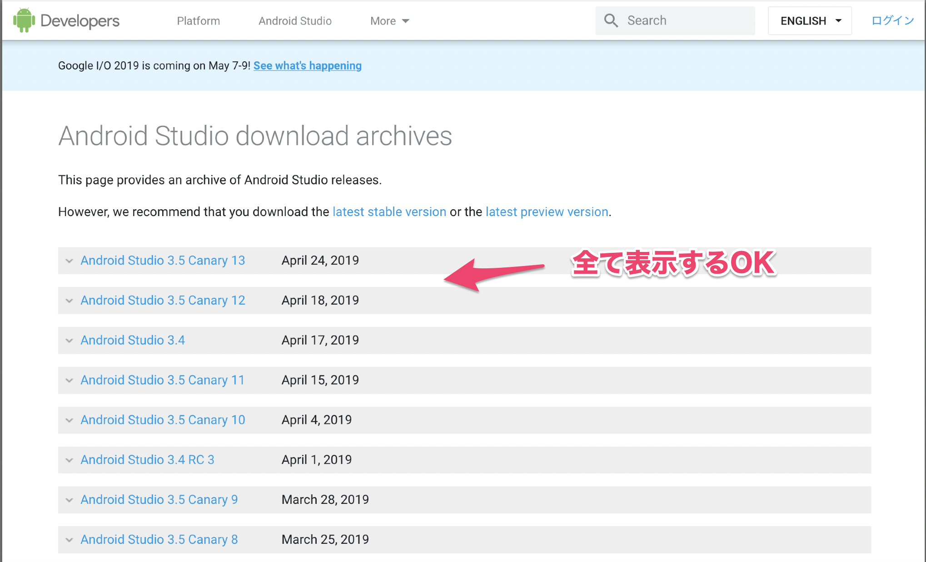
Task: Follow the latest stable version link
Action: pos(389,212)
